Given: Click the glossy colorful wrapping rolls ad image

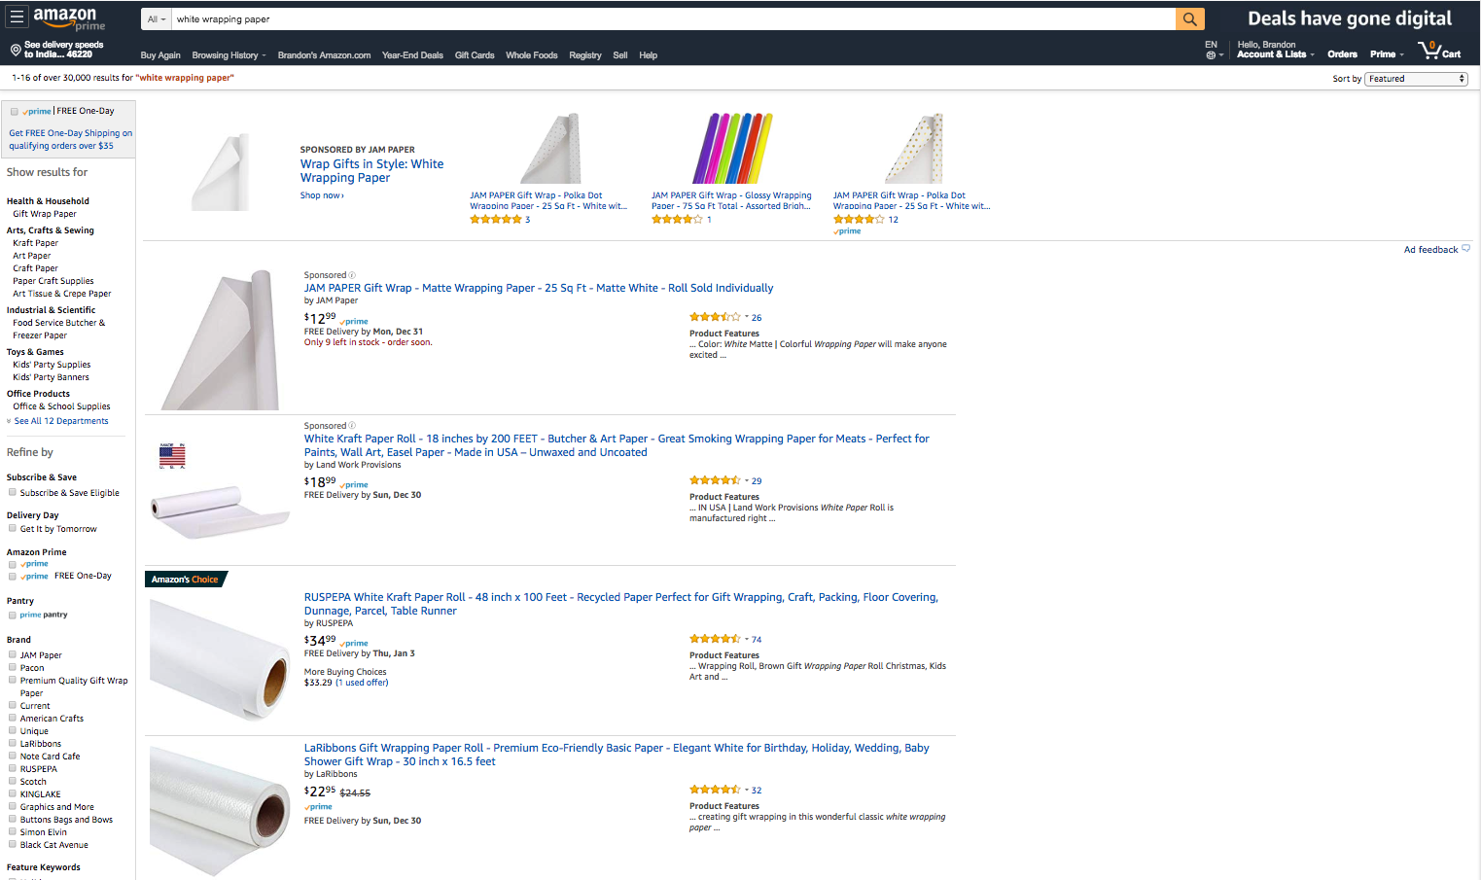Looking at the screenshot, I should point(732,148).
